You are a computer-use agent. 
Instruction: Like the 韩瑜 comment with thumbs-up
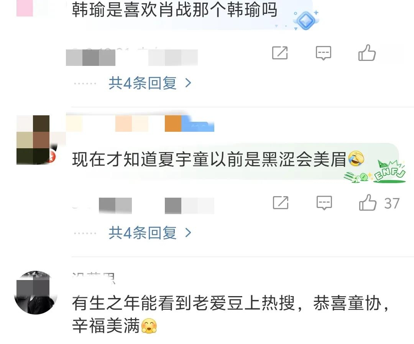pyautogui.click(x=367, y=53)
